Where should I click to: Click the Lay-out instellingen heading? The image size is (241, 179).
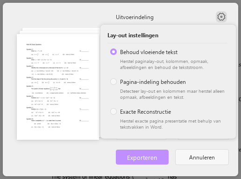[x=133, y=35]
